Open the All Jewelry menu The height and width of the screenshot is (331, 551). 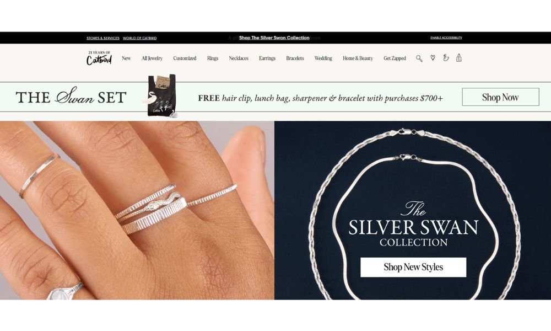point(152,58)
